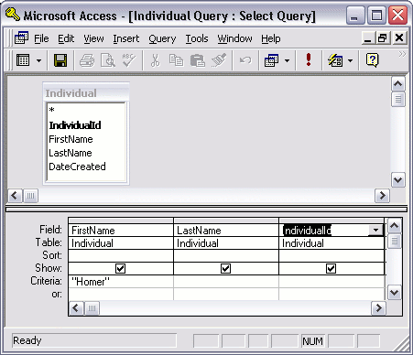The image size is (413, 355).
Task: Click the Individual table title bar
Action: pos(86,93)
